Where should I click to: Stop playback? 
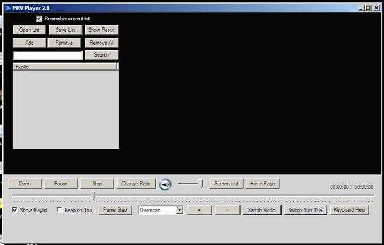pos(97,184)
